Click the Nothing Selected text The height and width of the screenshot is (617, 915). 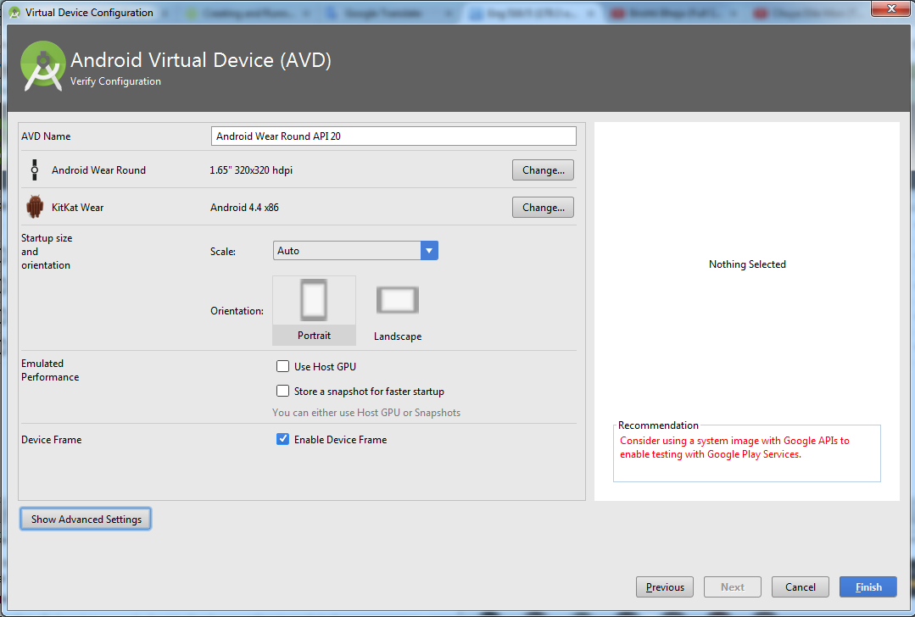(747, 264)
